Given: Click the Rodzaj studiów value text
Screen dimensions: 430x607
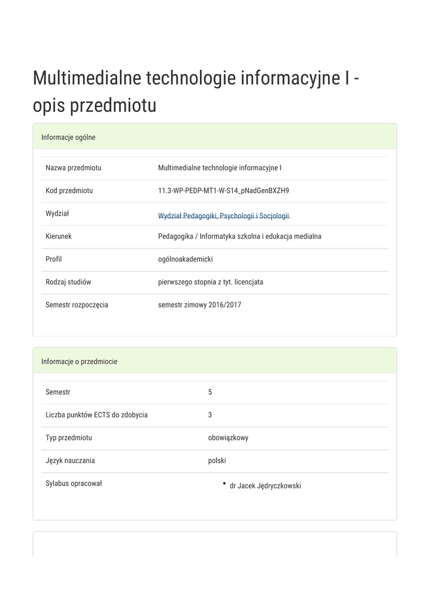Looking at the screenshot, I should pos(211,282).
